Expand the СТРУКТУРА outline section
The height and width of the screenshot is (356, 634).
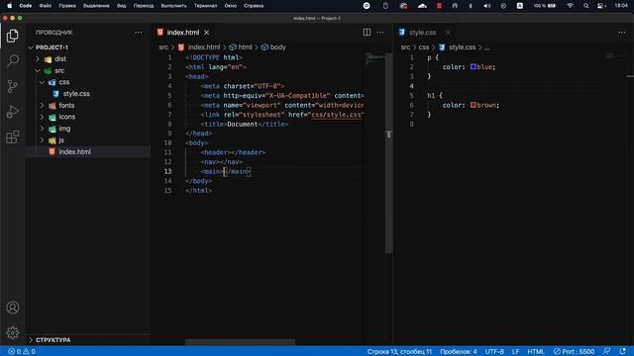point(53,340)
